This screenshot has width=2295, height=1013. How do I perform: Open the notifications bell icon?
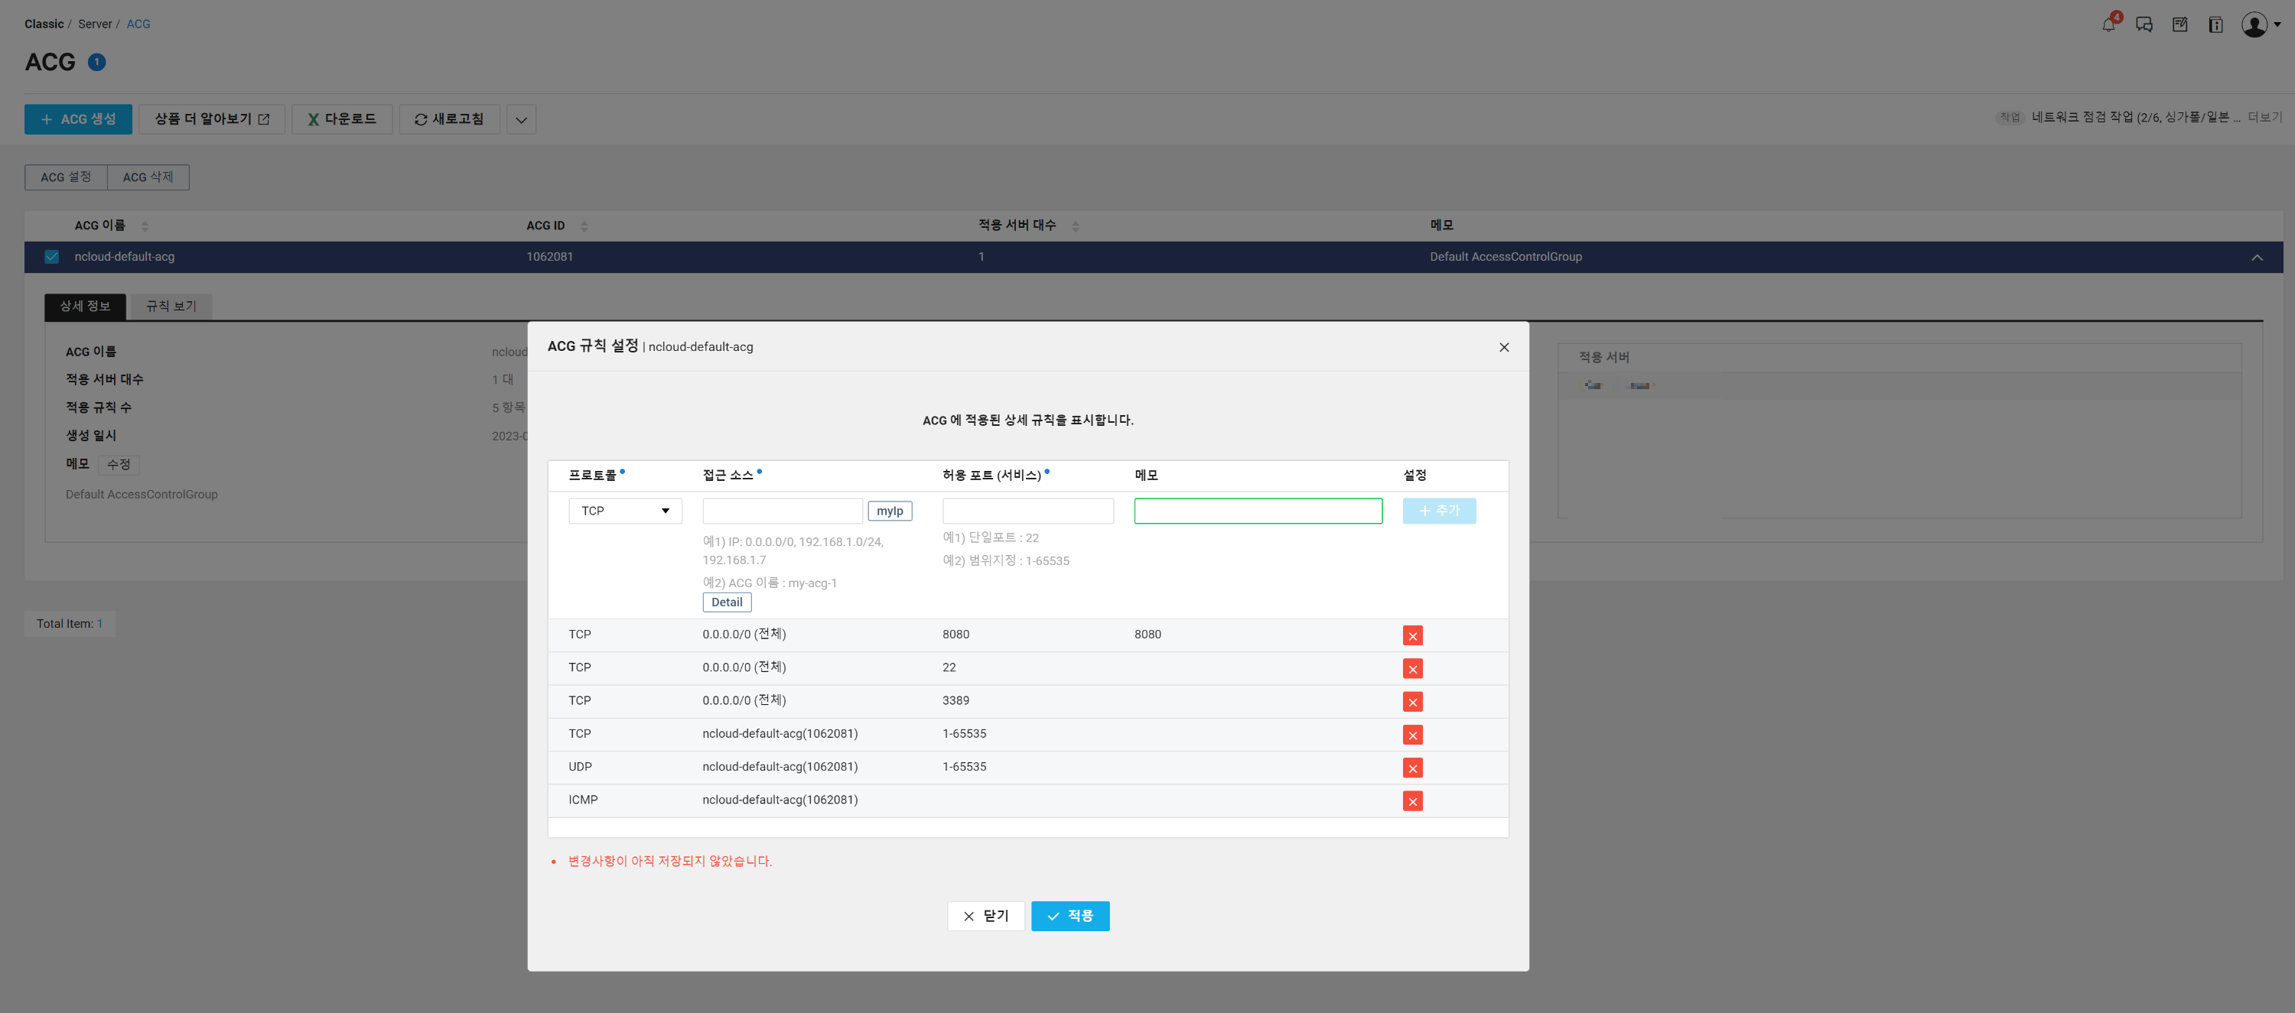coord(2108,24)
